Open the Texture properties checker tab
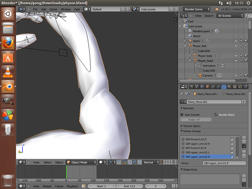The image size is (252, 189). point(235,87)
